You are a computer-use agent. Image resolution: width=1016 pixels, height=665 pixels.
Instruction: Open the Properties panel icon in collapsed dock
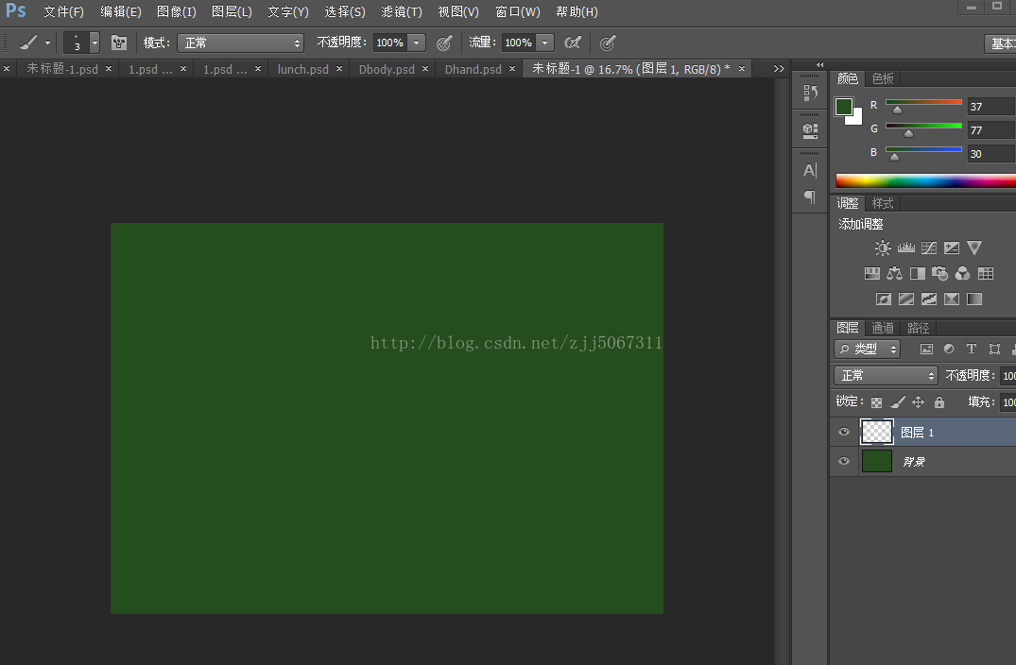[x=810, y=130]
